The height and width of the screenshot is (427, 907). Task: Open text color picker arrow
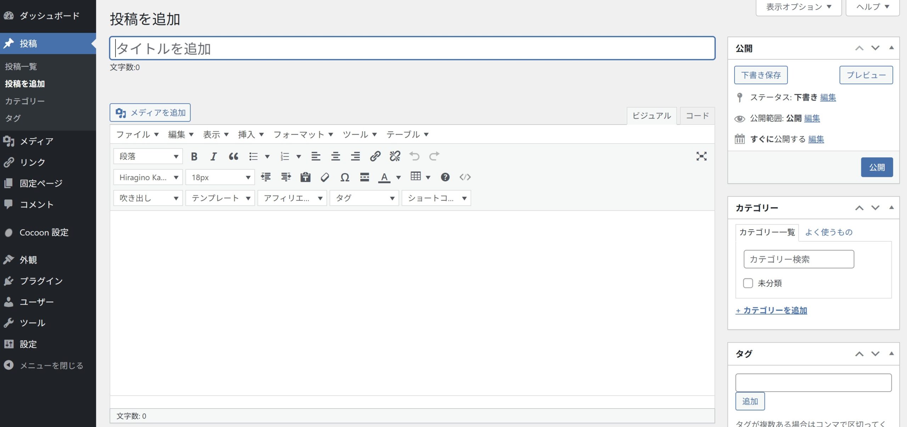coord(398,177)
